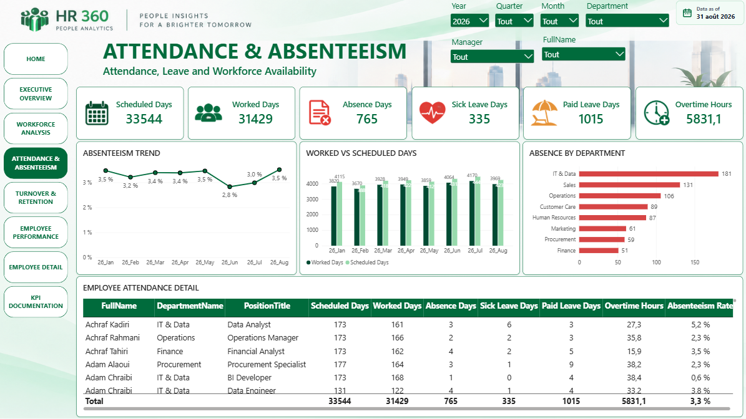Click the Worked Days 31429 card value

click(x=255, y=118)
